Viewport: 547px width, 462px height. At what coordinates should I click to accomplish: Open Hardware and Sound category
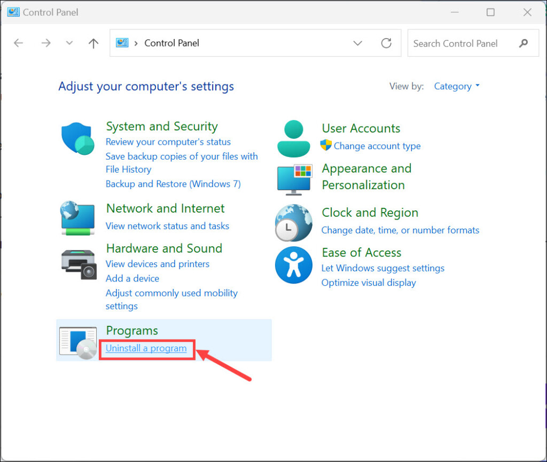pyautogui.click(x=165, y=248)
